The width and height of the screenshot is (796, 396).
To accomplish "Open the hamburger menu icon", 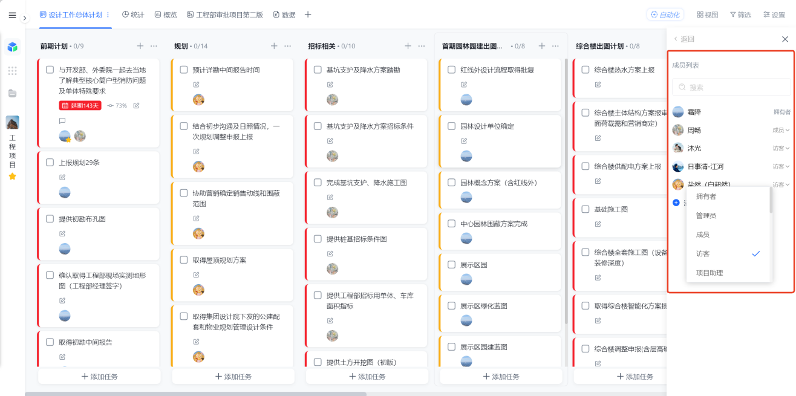I will (x=12, y=15).
